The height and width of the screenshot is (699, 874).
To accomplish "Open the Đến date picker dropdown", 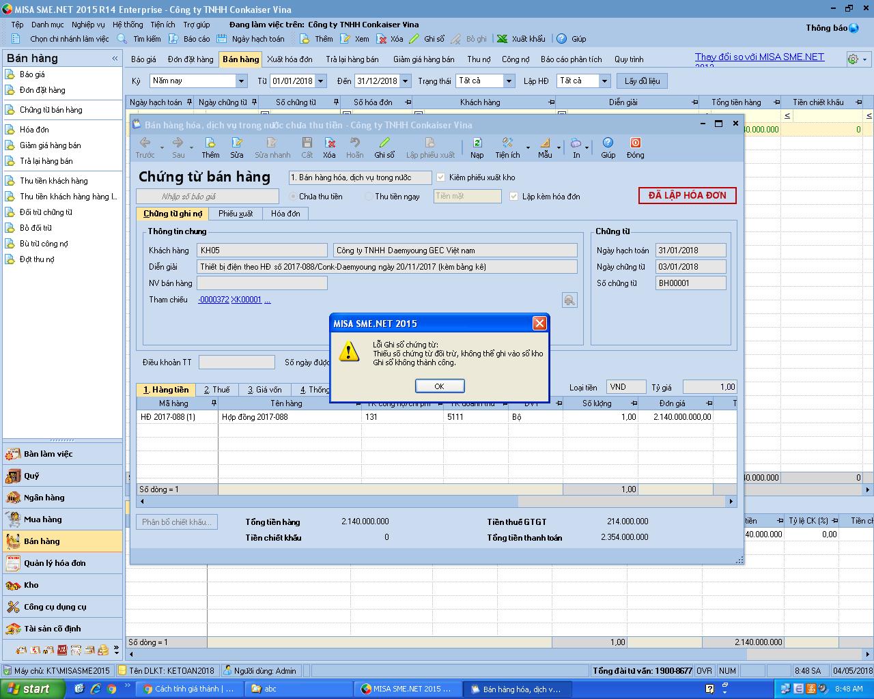I will (406, 81).
